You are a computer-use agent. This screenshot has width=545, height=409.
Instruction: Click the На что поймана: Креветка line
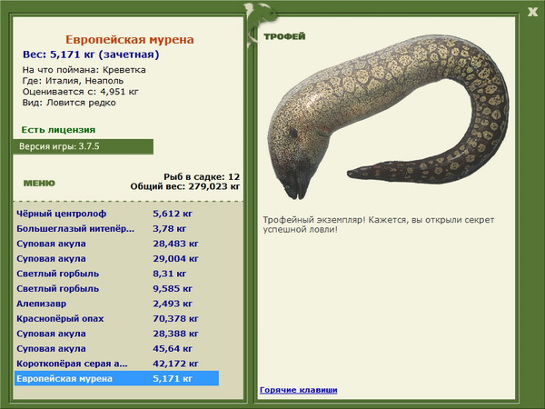84,70
